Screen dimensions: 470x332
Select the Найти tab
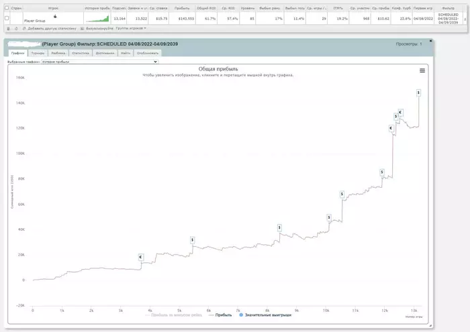click(126, 53)
